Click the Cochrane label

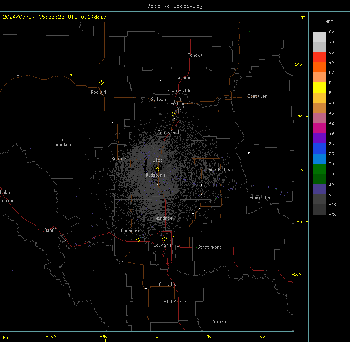click(x=131, y=231)
